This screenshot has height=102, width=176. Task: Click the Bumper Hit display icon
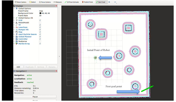(x=17, y=30)
